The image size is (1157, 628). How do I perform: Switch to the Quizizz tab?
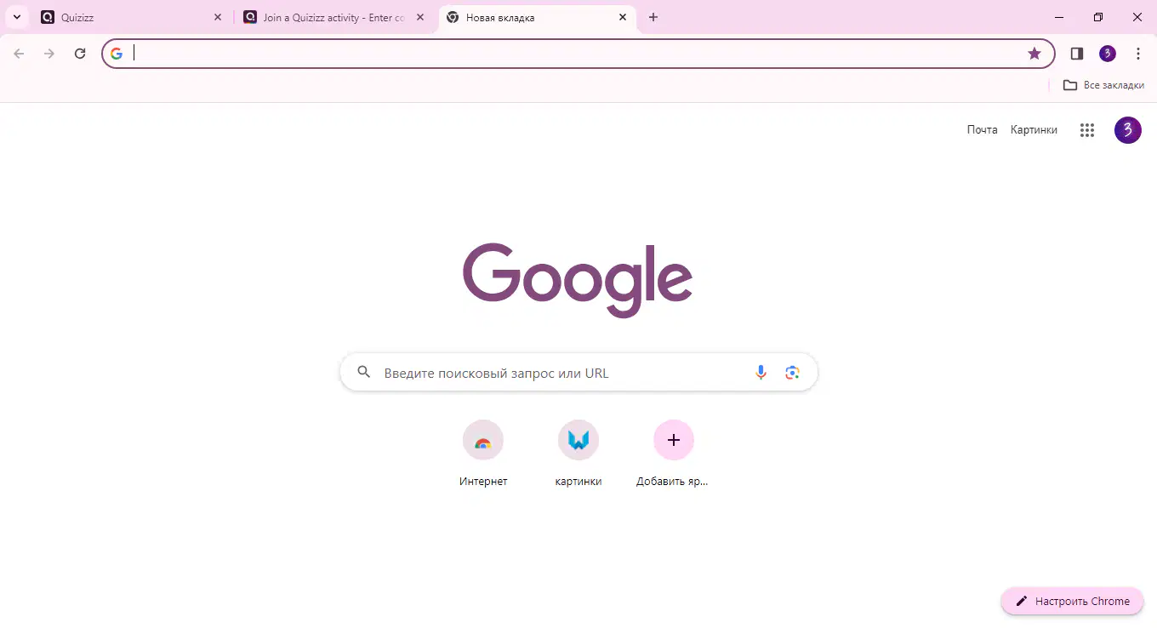point(133,17)
